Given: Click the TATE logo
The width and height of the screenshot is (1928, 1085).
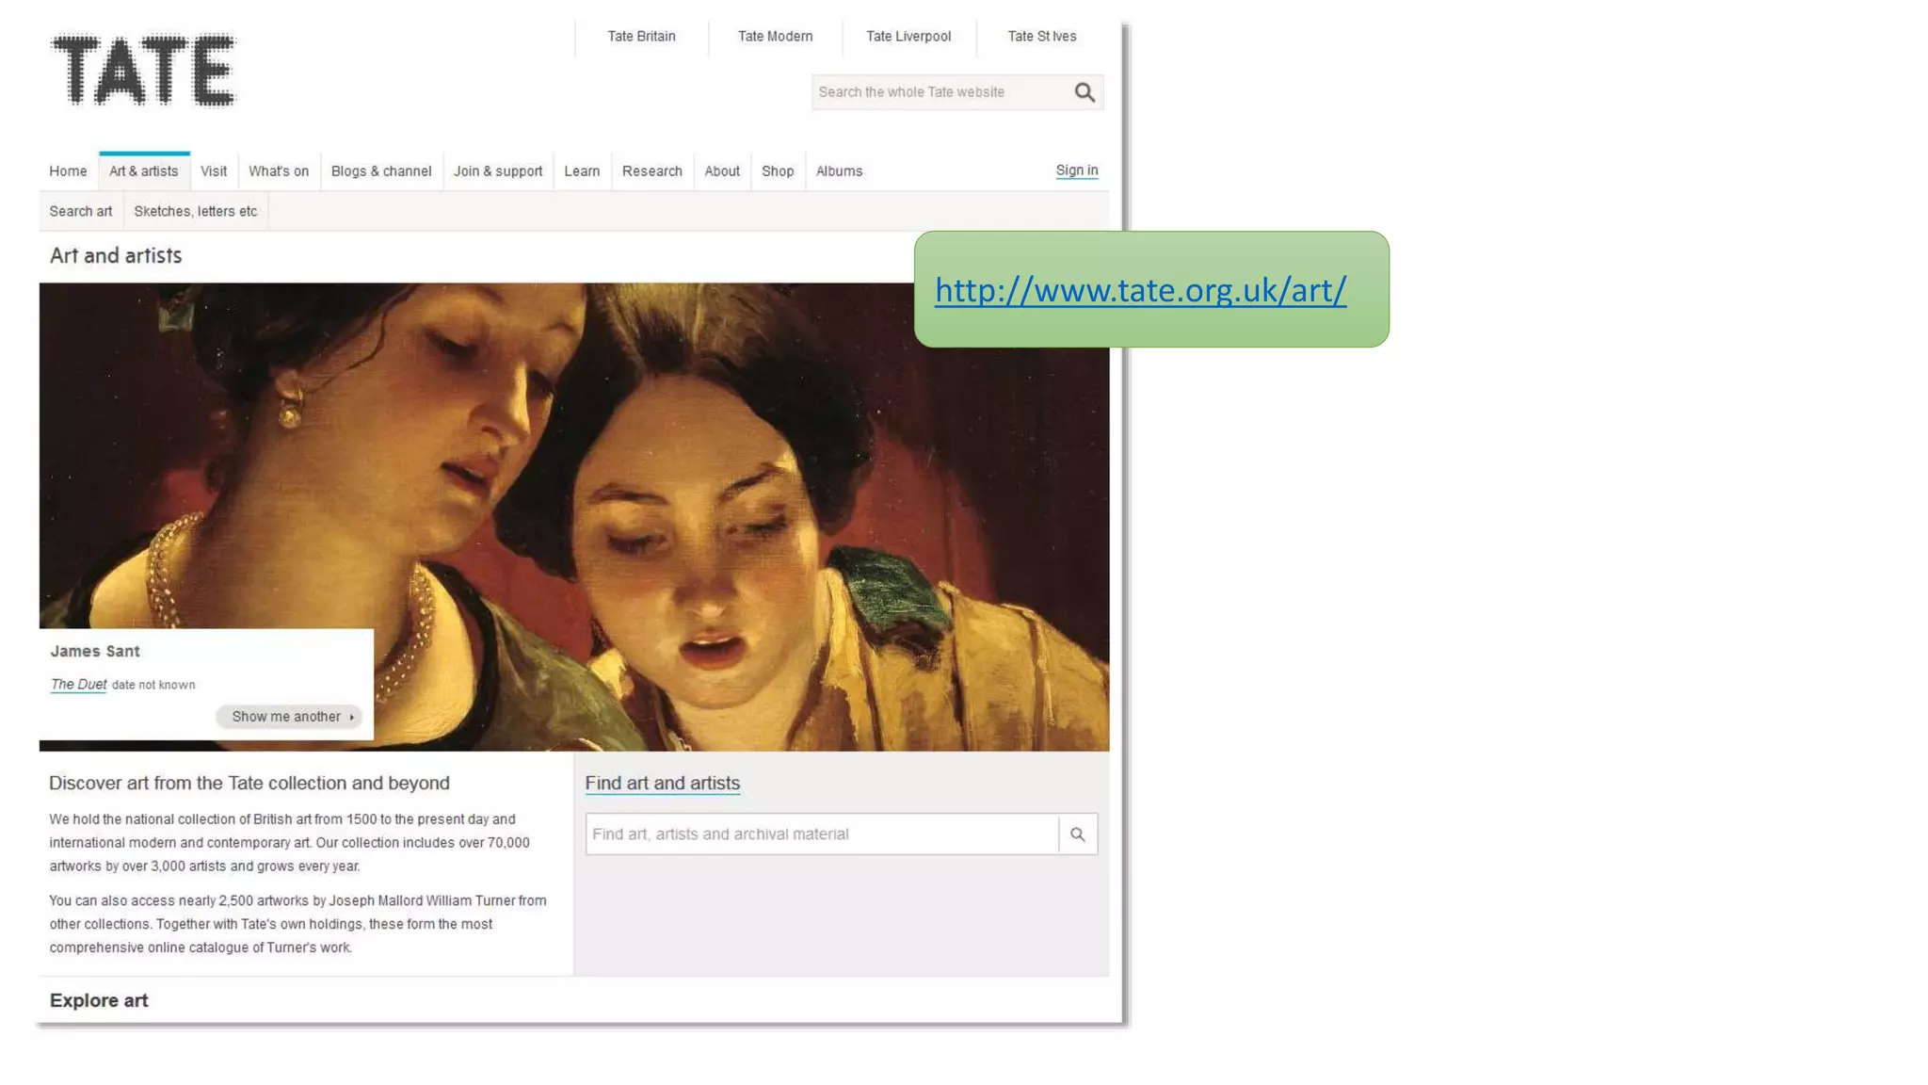Looking at the screenshot, I should [x=143, y=71].
